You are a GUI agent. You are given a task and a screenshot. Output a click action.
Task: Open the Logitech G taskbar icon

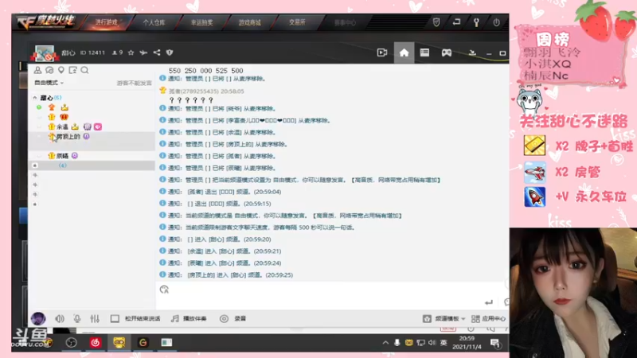(143, 343)
